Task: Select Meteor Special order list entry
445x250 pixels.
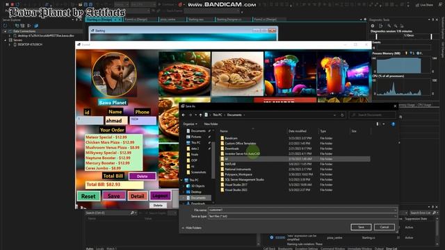Action: [x=106, y=137]
